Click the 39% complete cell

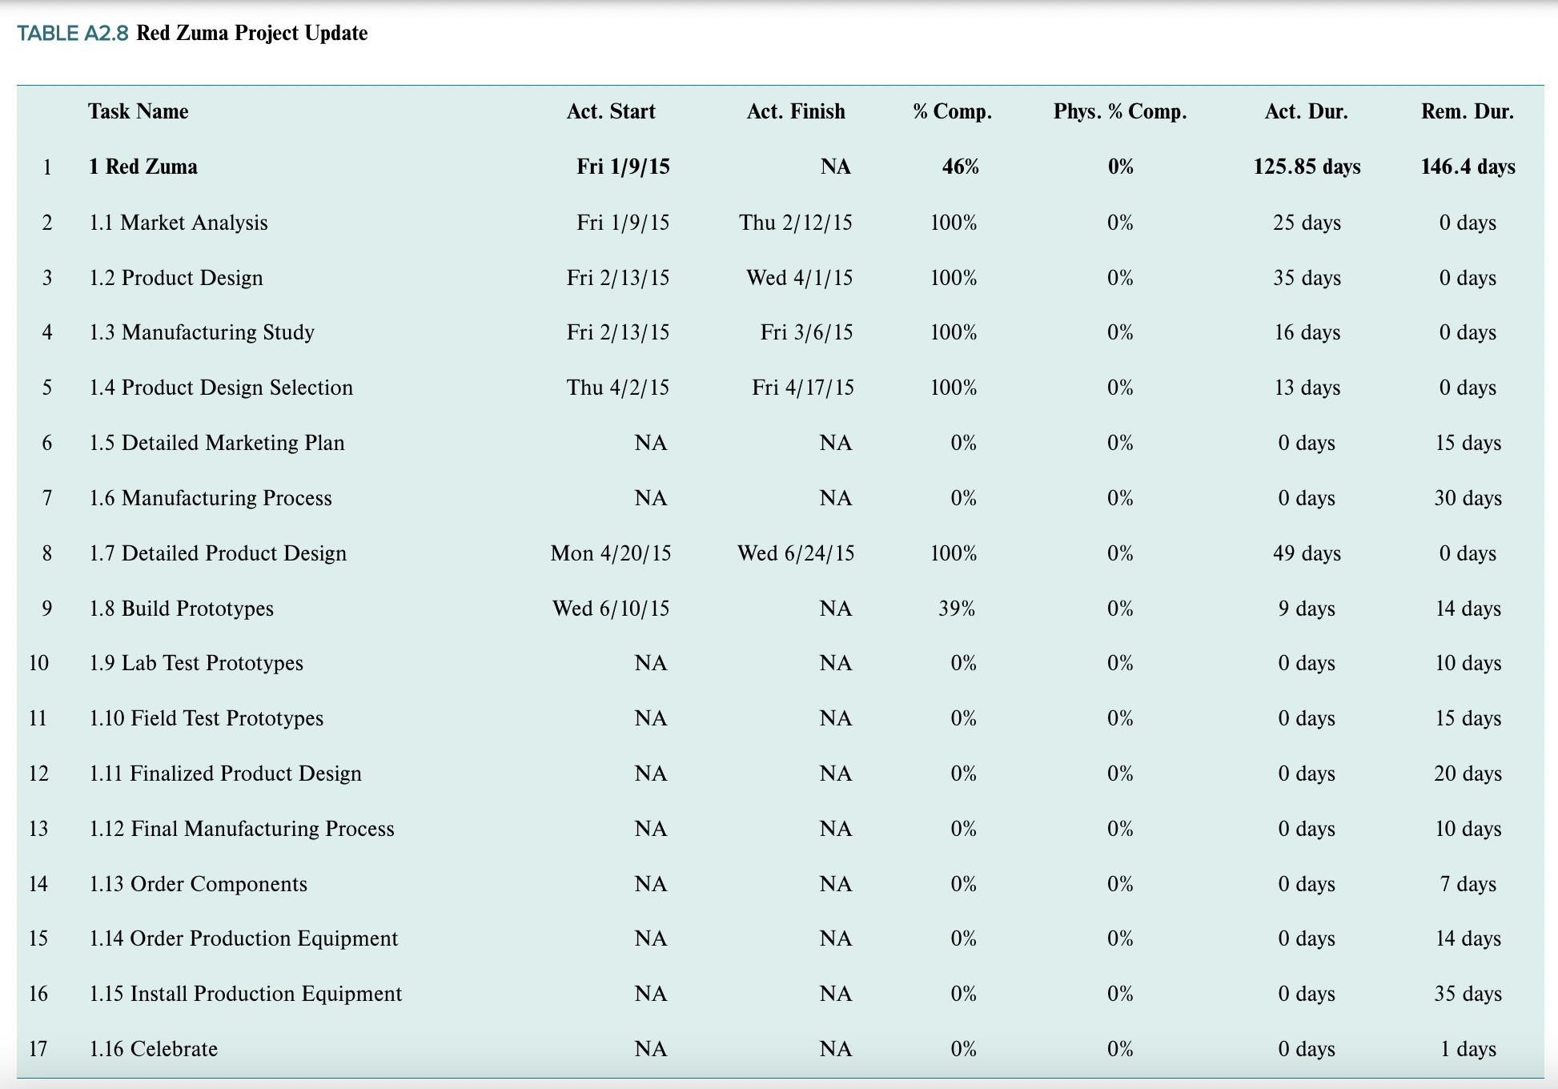(x=957, y=609)
